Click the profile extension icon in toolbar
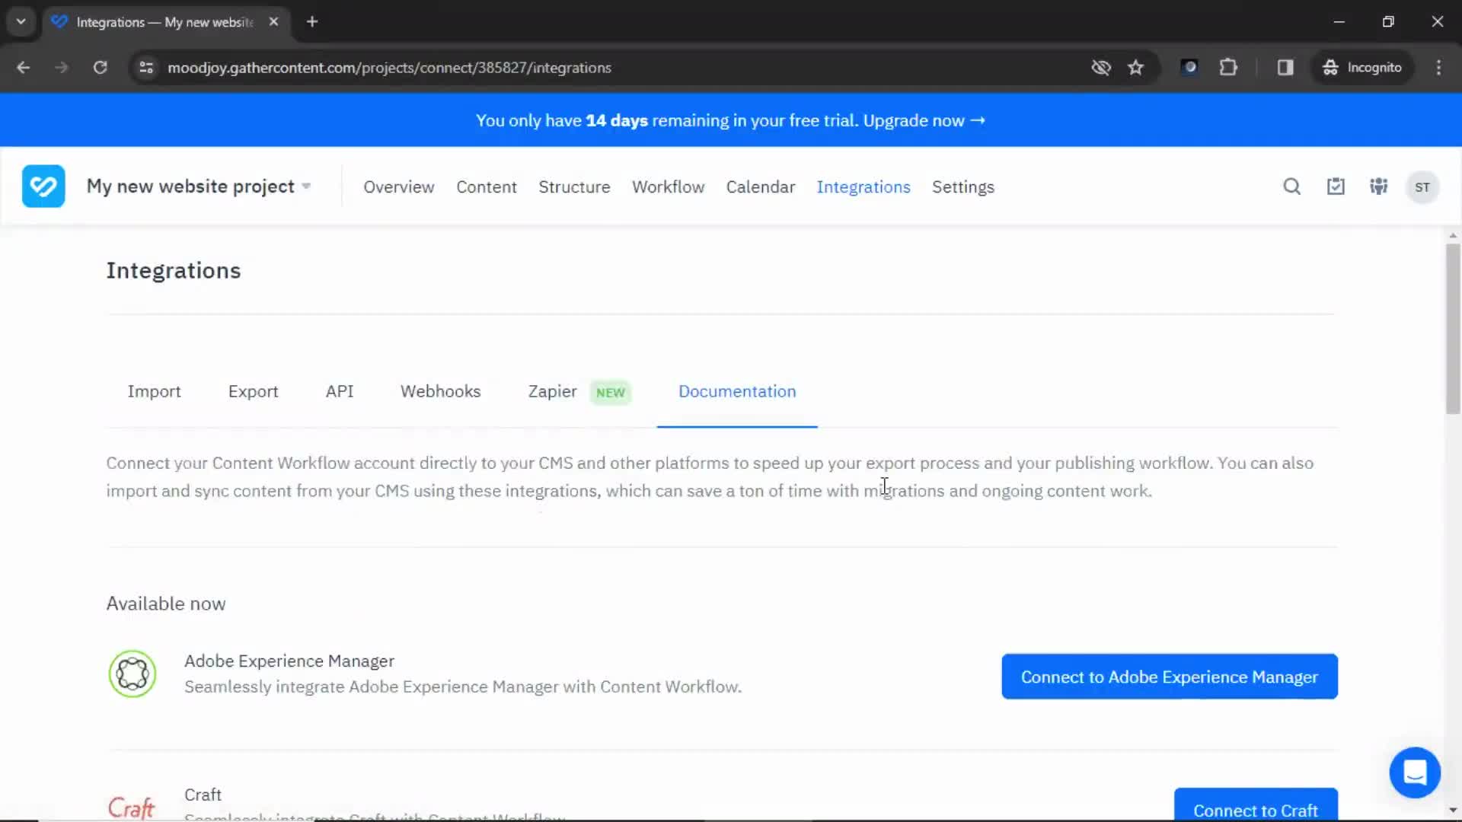 pos(1189,68)
